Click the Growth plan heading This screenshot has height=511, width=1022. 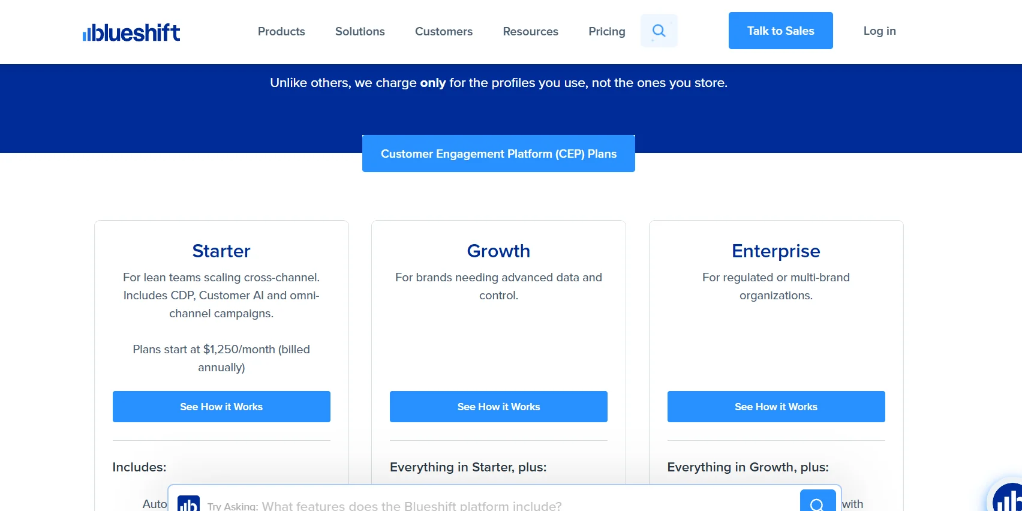[498, 251]
